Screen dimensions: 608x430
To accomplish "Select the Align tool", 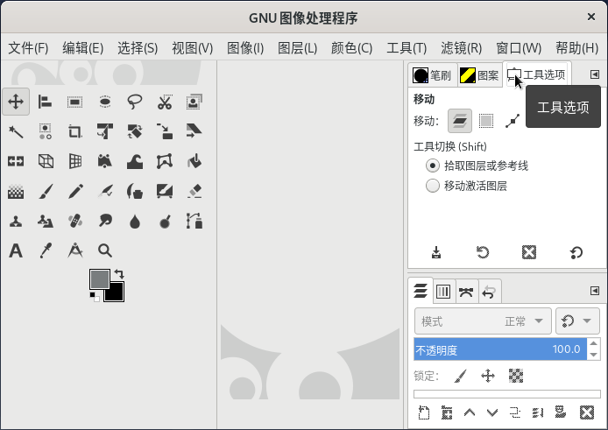I will (46, 102).
